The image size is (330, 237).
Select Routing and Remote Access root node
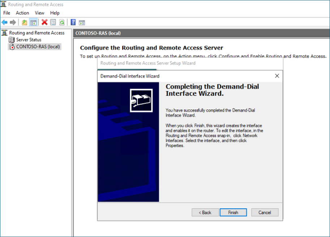click(37, 33)
